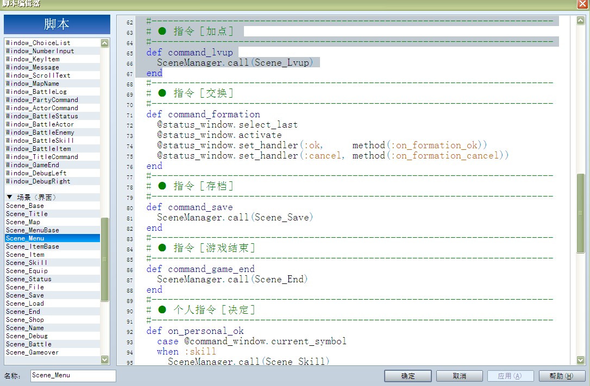Open the Scene_Skill script

point(52,263)
